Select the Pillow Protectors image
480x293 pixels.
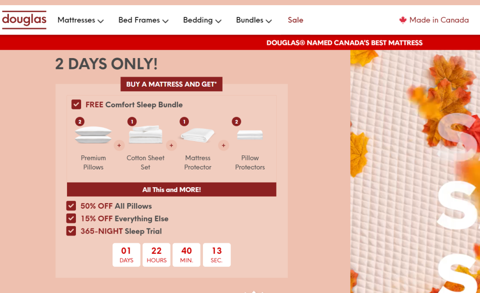pyautogui.click(x=250, y=135)
